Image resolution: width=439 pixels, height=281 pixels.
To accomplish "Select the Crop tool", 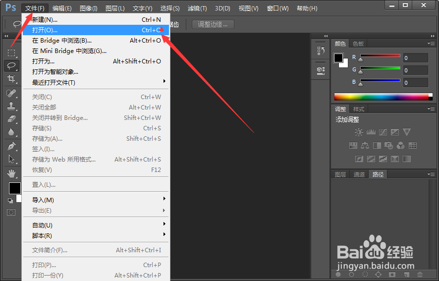I will (x=11, y=78).
